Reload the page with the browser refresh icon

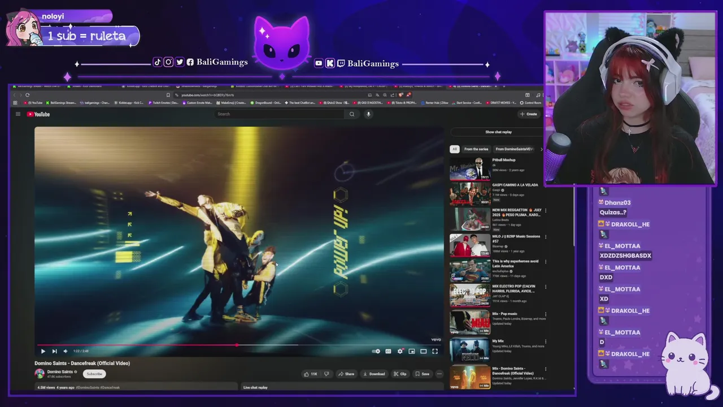(27, 95)
